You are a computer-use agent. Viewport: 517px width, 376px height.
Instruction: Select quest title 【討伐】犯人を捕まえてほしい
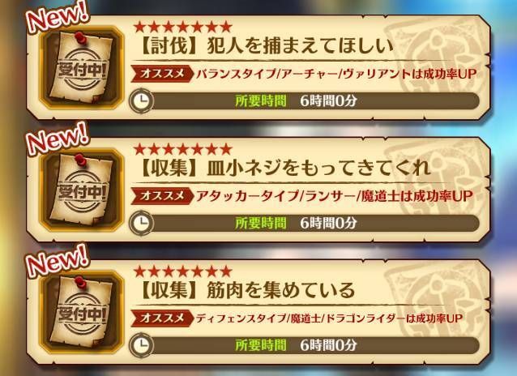[x=266, y=46]
